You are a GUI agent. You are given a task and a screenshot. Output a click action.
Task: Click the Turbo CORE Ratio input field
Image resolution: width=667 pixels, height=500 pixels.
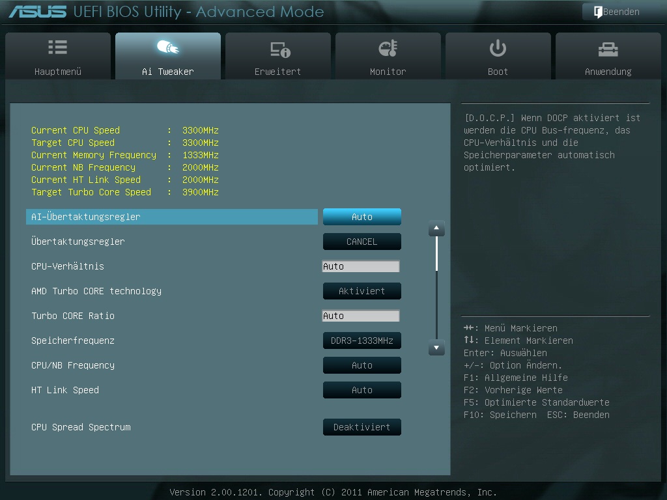(x=361, y=316)
